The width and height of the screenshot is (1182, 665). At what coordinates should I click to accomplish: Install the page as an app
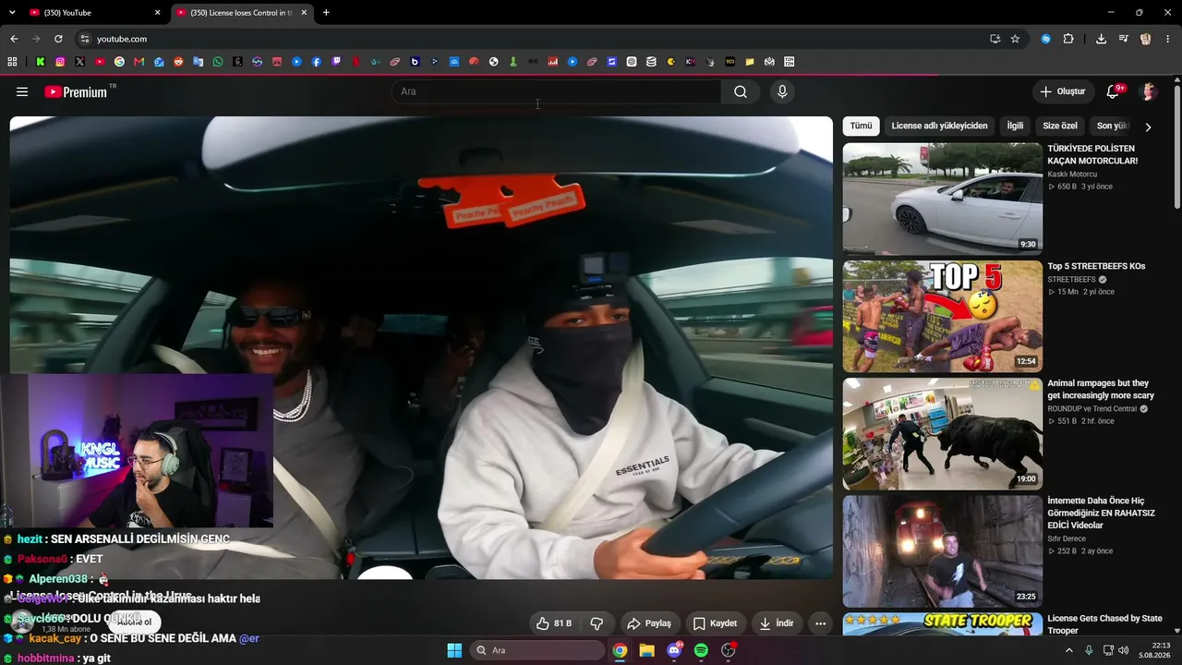tap(995, 39)
